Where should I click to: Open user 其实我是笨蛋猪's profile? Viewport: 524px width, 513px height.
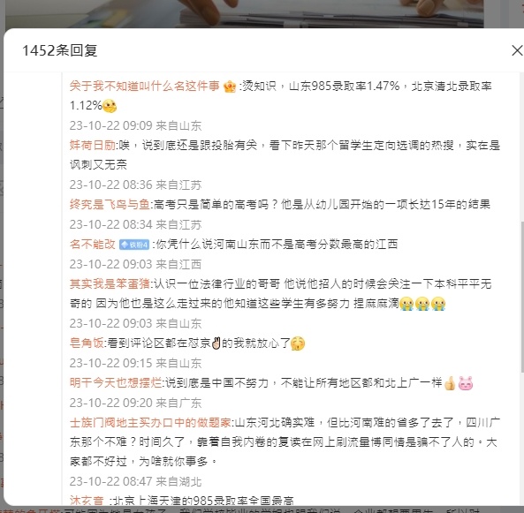[x=110, y=284]
